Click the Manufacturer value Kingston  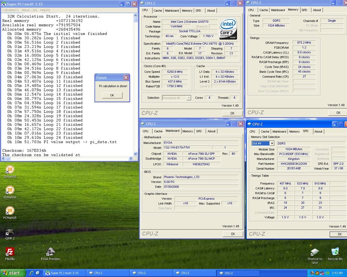tap(294, 159)
